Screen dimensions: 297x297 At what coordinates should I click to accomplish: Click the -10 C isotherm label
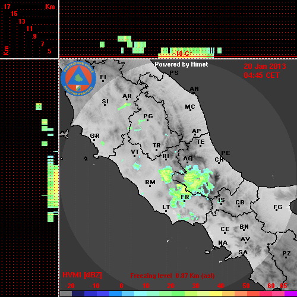tap(182, 53)
